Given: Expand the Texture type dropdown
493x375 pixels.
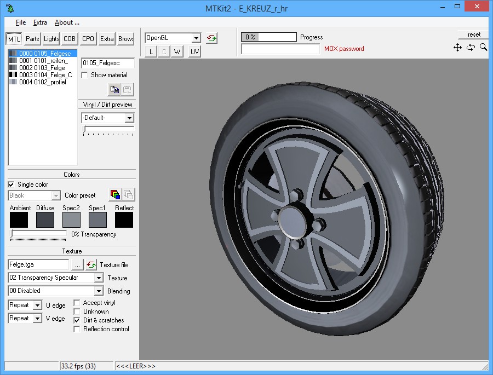Looking at the screenshot, I should [x=99, y=278].
